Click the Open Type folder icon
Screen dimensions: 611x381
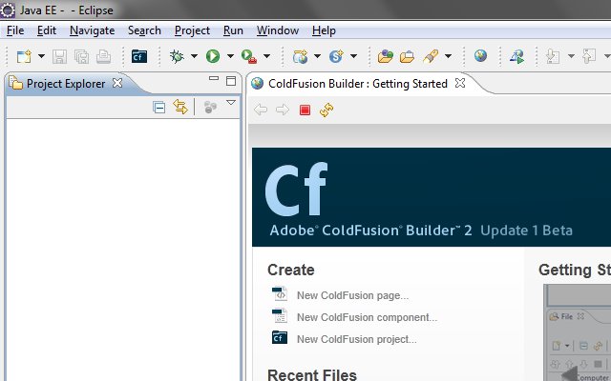click(x=386, y=57)
